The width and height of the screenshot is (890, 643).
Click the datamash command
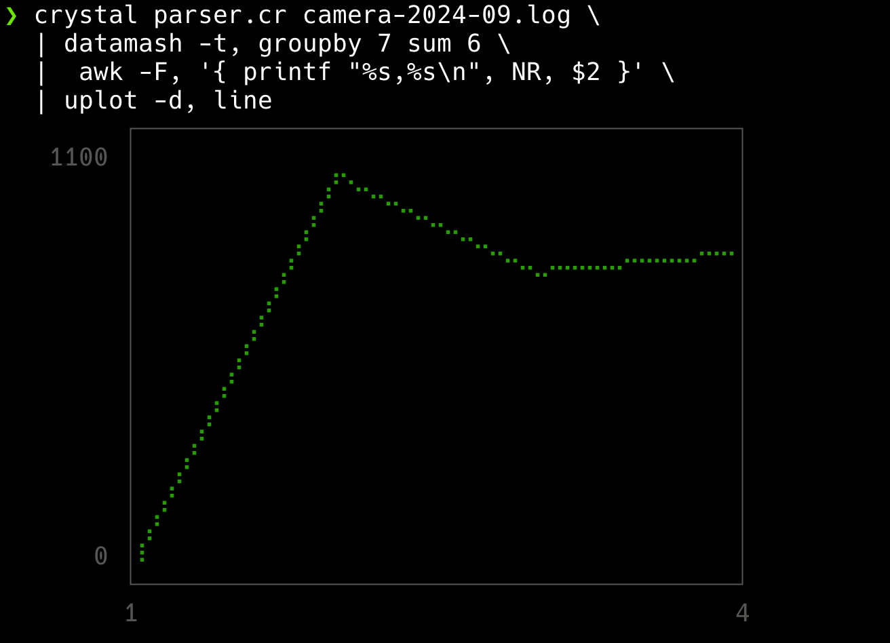[x=123, y=43]
